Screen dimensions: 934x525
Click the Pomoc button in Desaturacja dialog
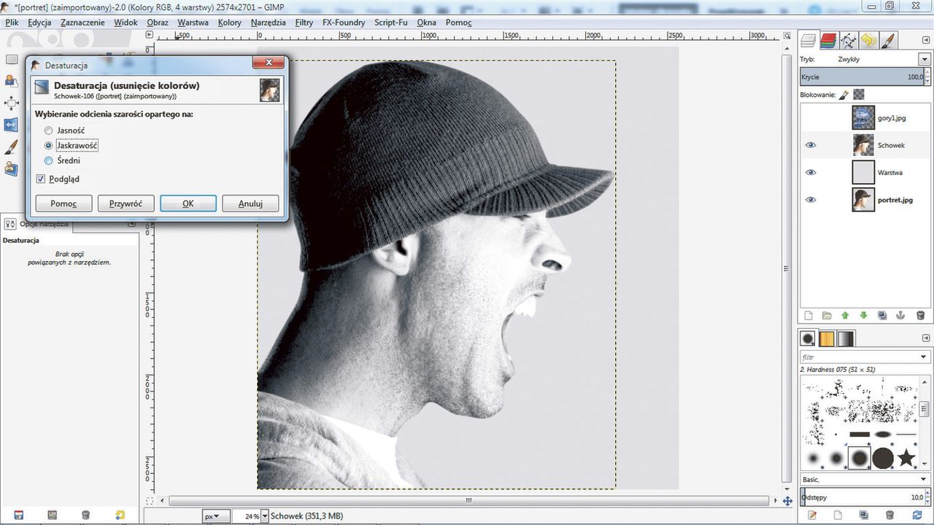[63, 203]
